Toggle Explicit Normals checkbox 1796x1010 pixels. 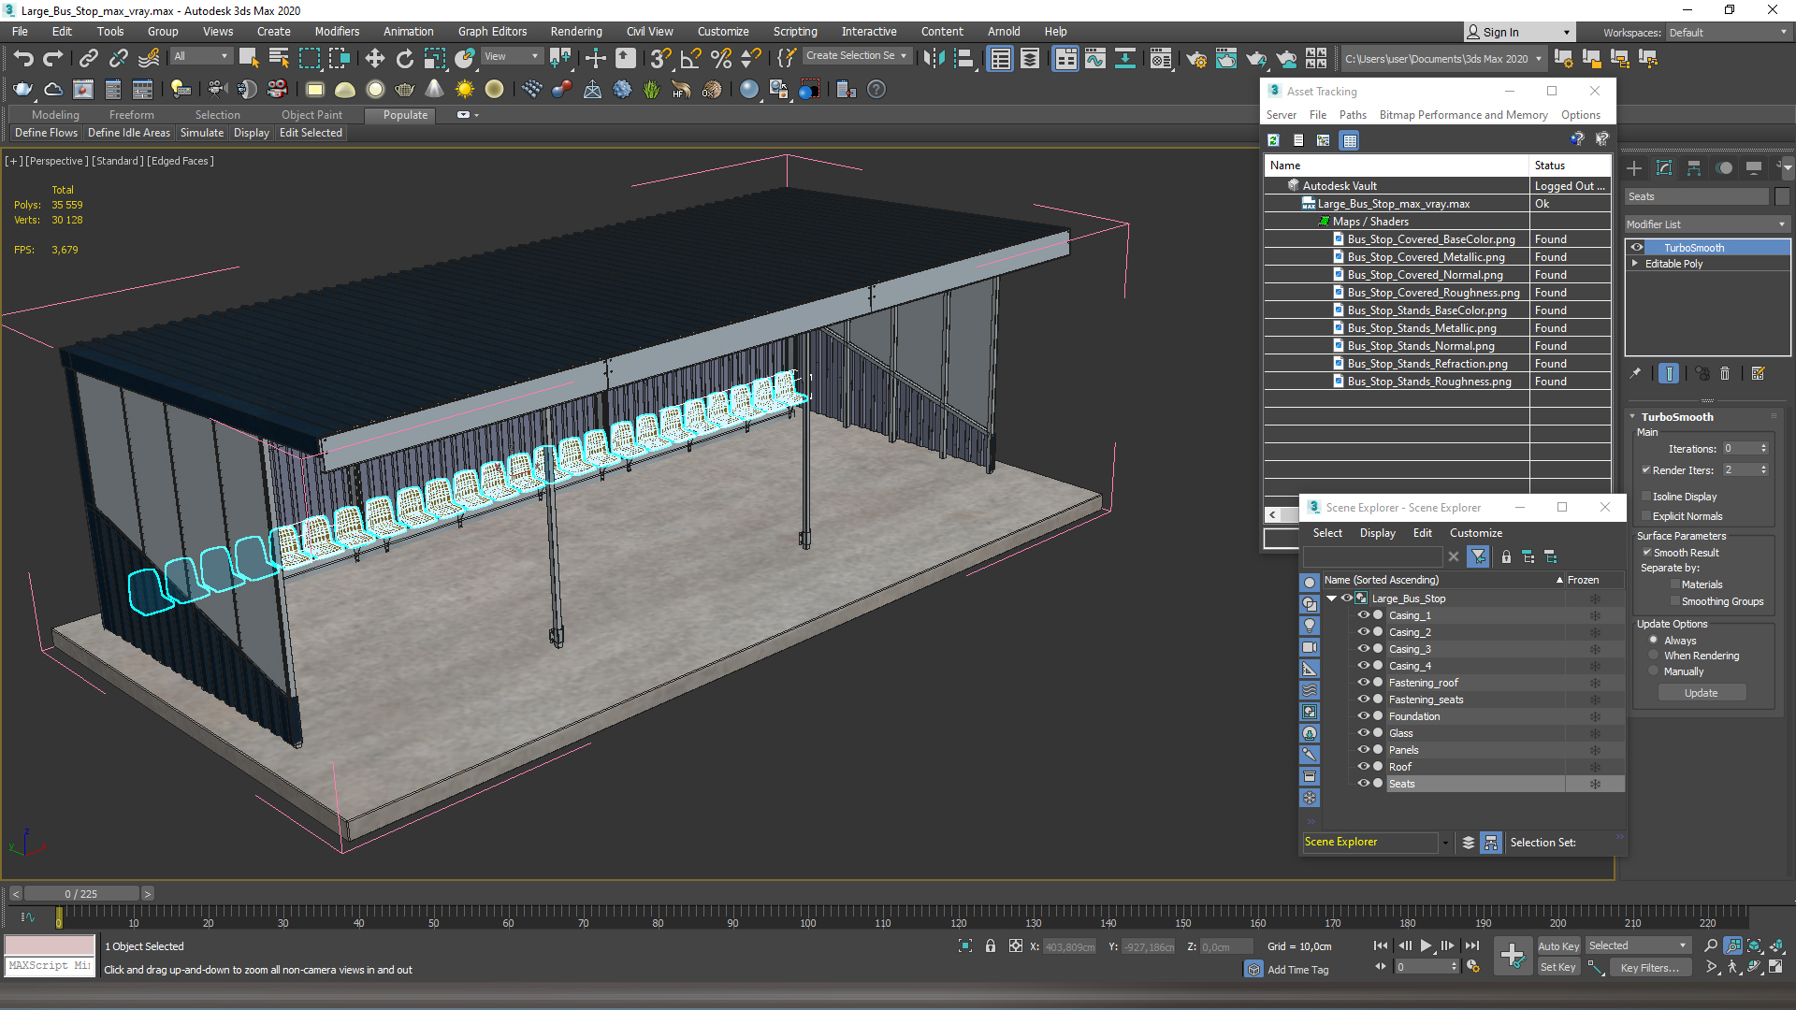[1647, 516]
